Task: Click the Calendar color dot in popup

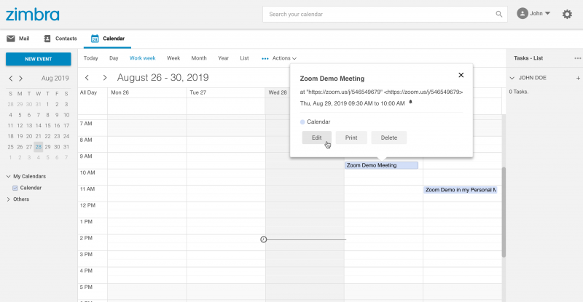Action: coord(302,122)
